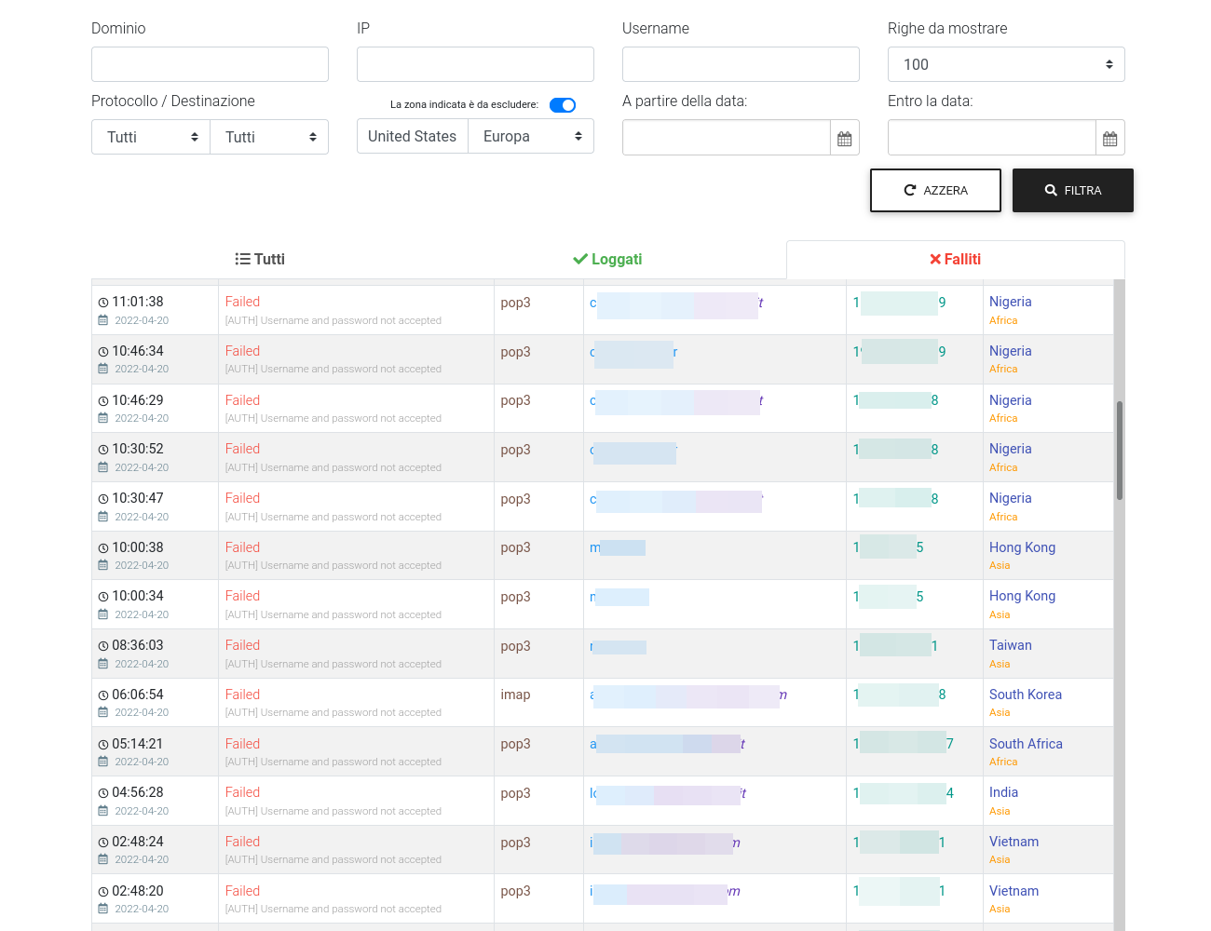Click the AZZERA reset button
Screen dimensions: 1211x931
tap(935, 190)
